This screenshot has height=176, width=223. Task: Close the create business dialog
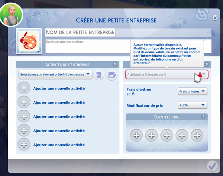(x=215, y=18)
